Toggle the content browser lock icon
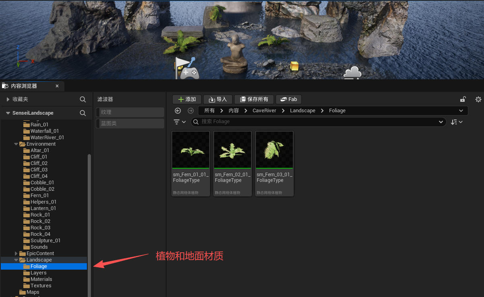The width and height of the screenshot is (484, 297). tap(463, 99)
